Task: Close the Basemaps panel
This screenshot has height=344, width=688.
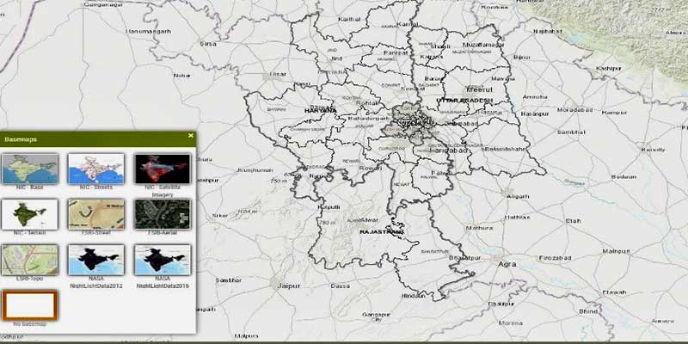Action: [x=190, y=136]
